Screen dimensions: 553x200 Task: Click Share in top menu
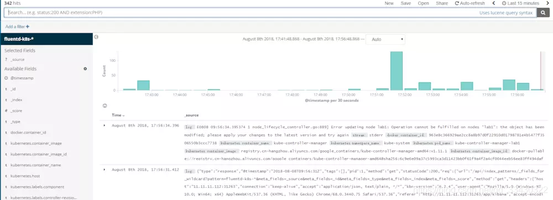442,3
